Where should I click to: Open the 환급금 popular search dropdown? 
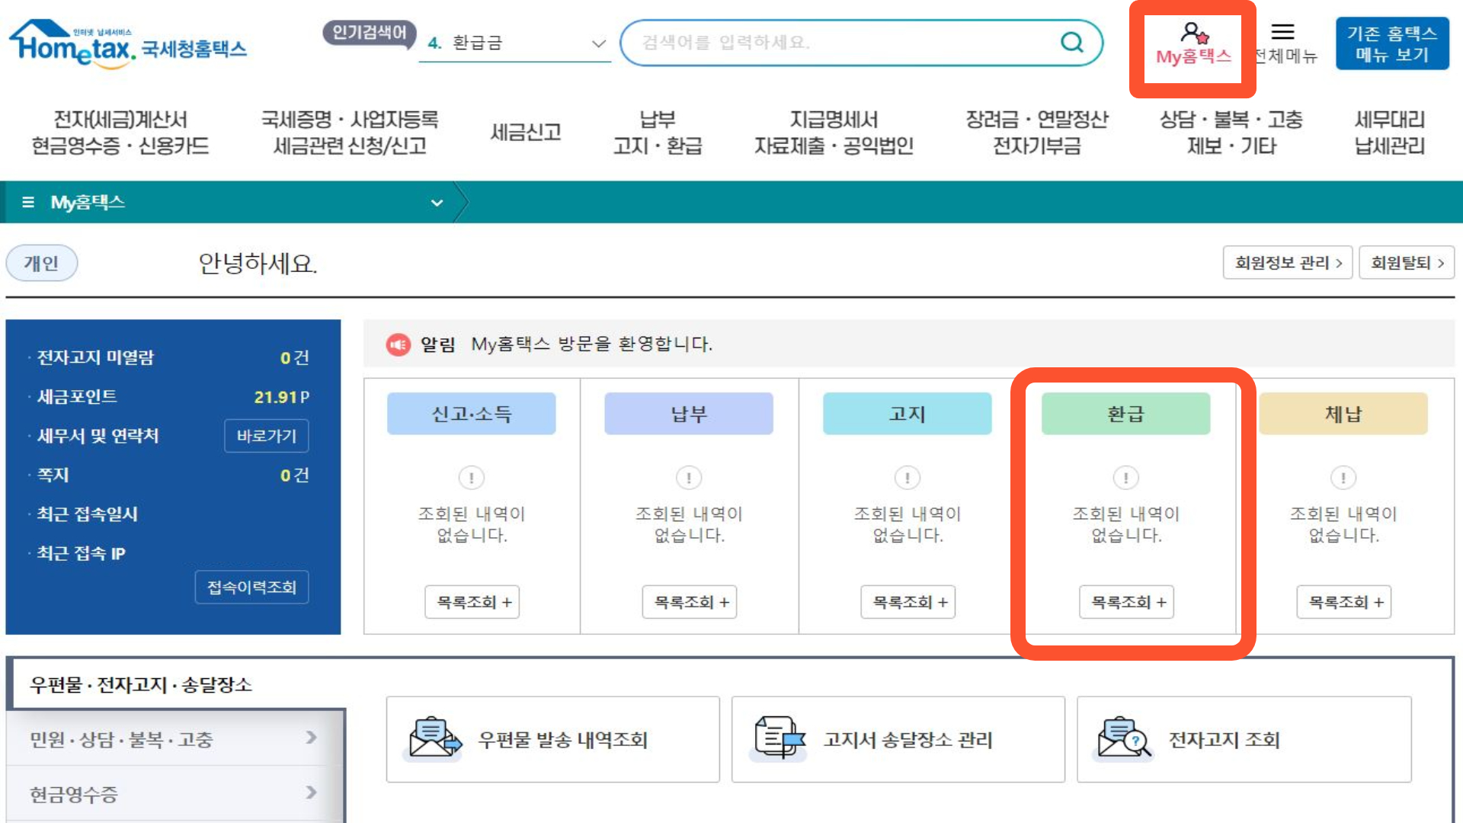pos(598,43)
